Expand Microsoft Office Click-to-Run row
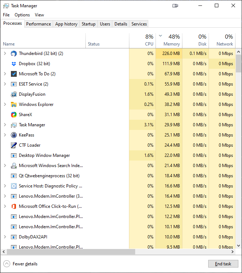Screen dimensions: 242x273 5,206
